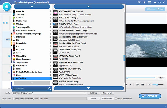This screenshot has width=167, height=108.
Task: Focus the Search Profile input field
Action: tap(30, 89)
